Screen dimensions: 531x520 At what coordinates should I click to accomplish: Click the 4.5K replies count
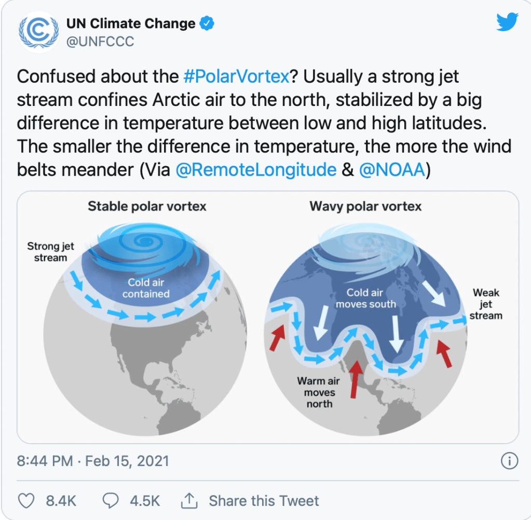click(145, 501)
